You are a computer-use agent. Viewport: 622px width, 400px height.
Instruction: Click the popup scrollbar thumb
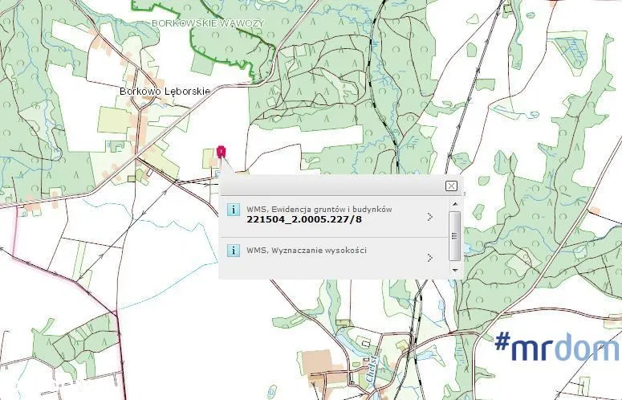click(454, 235)
